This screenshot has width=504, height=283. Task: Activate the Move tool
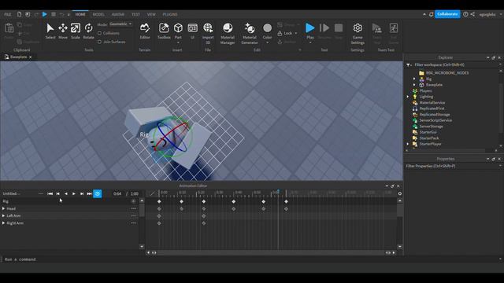[63, 31]
